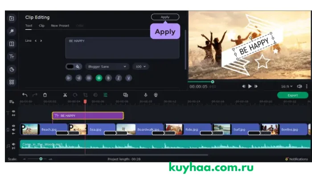Open the Stickers clock-shaped sidebar icon
This screenshot has height=175, width=312.
coord(12,69)
